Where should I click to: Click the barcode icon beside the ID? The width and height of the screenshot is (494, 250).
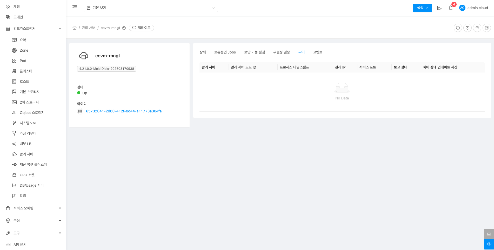pos(80,111)
